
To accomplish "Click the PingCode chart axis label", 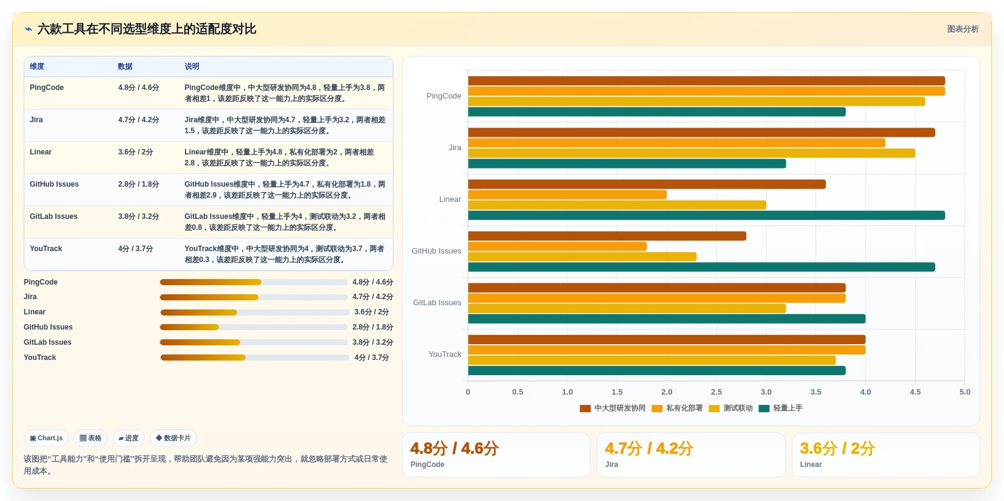I will click(x=444, y=96).
